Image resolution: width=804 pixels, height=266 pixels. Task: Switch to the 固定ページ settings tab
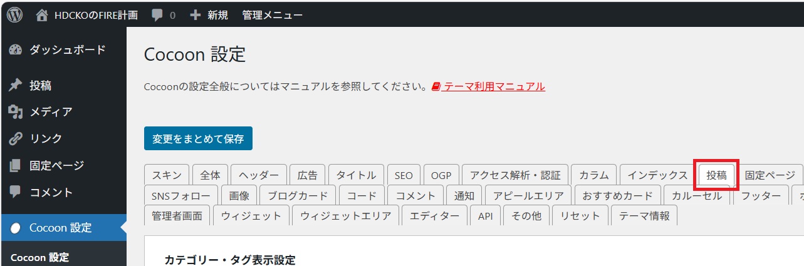[770, 175]
